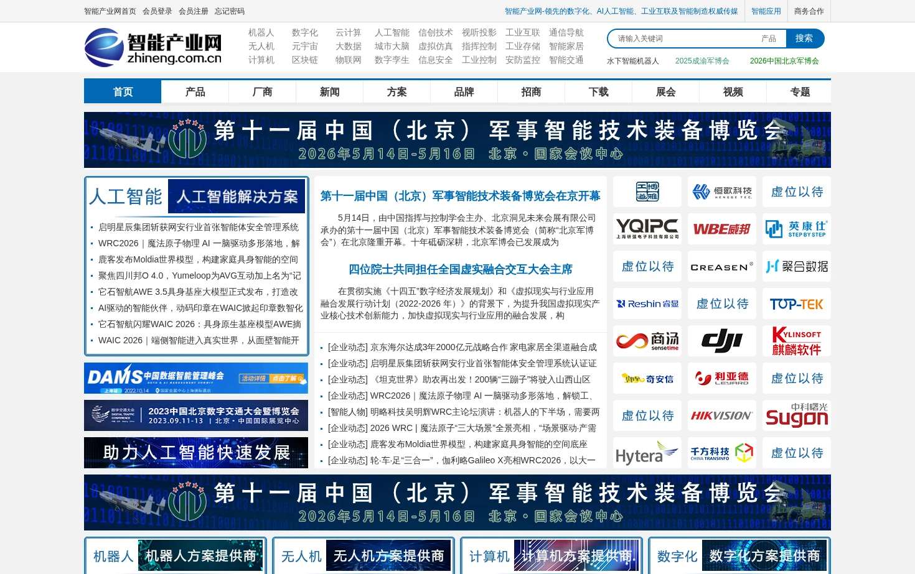This screenshot has height=574, width=915.
Task: Click the DAMS 中国数据智能管理峰会 banner
Action: pyautogui.click(x=196, y=378)
